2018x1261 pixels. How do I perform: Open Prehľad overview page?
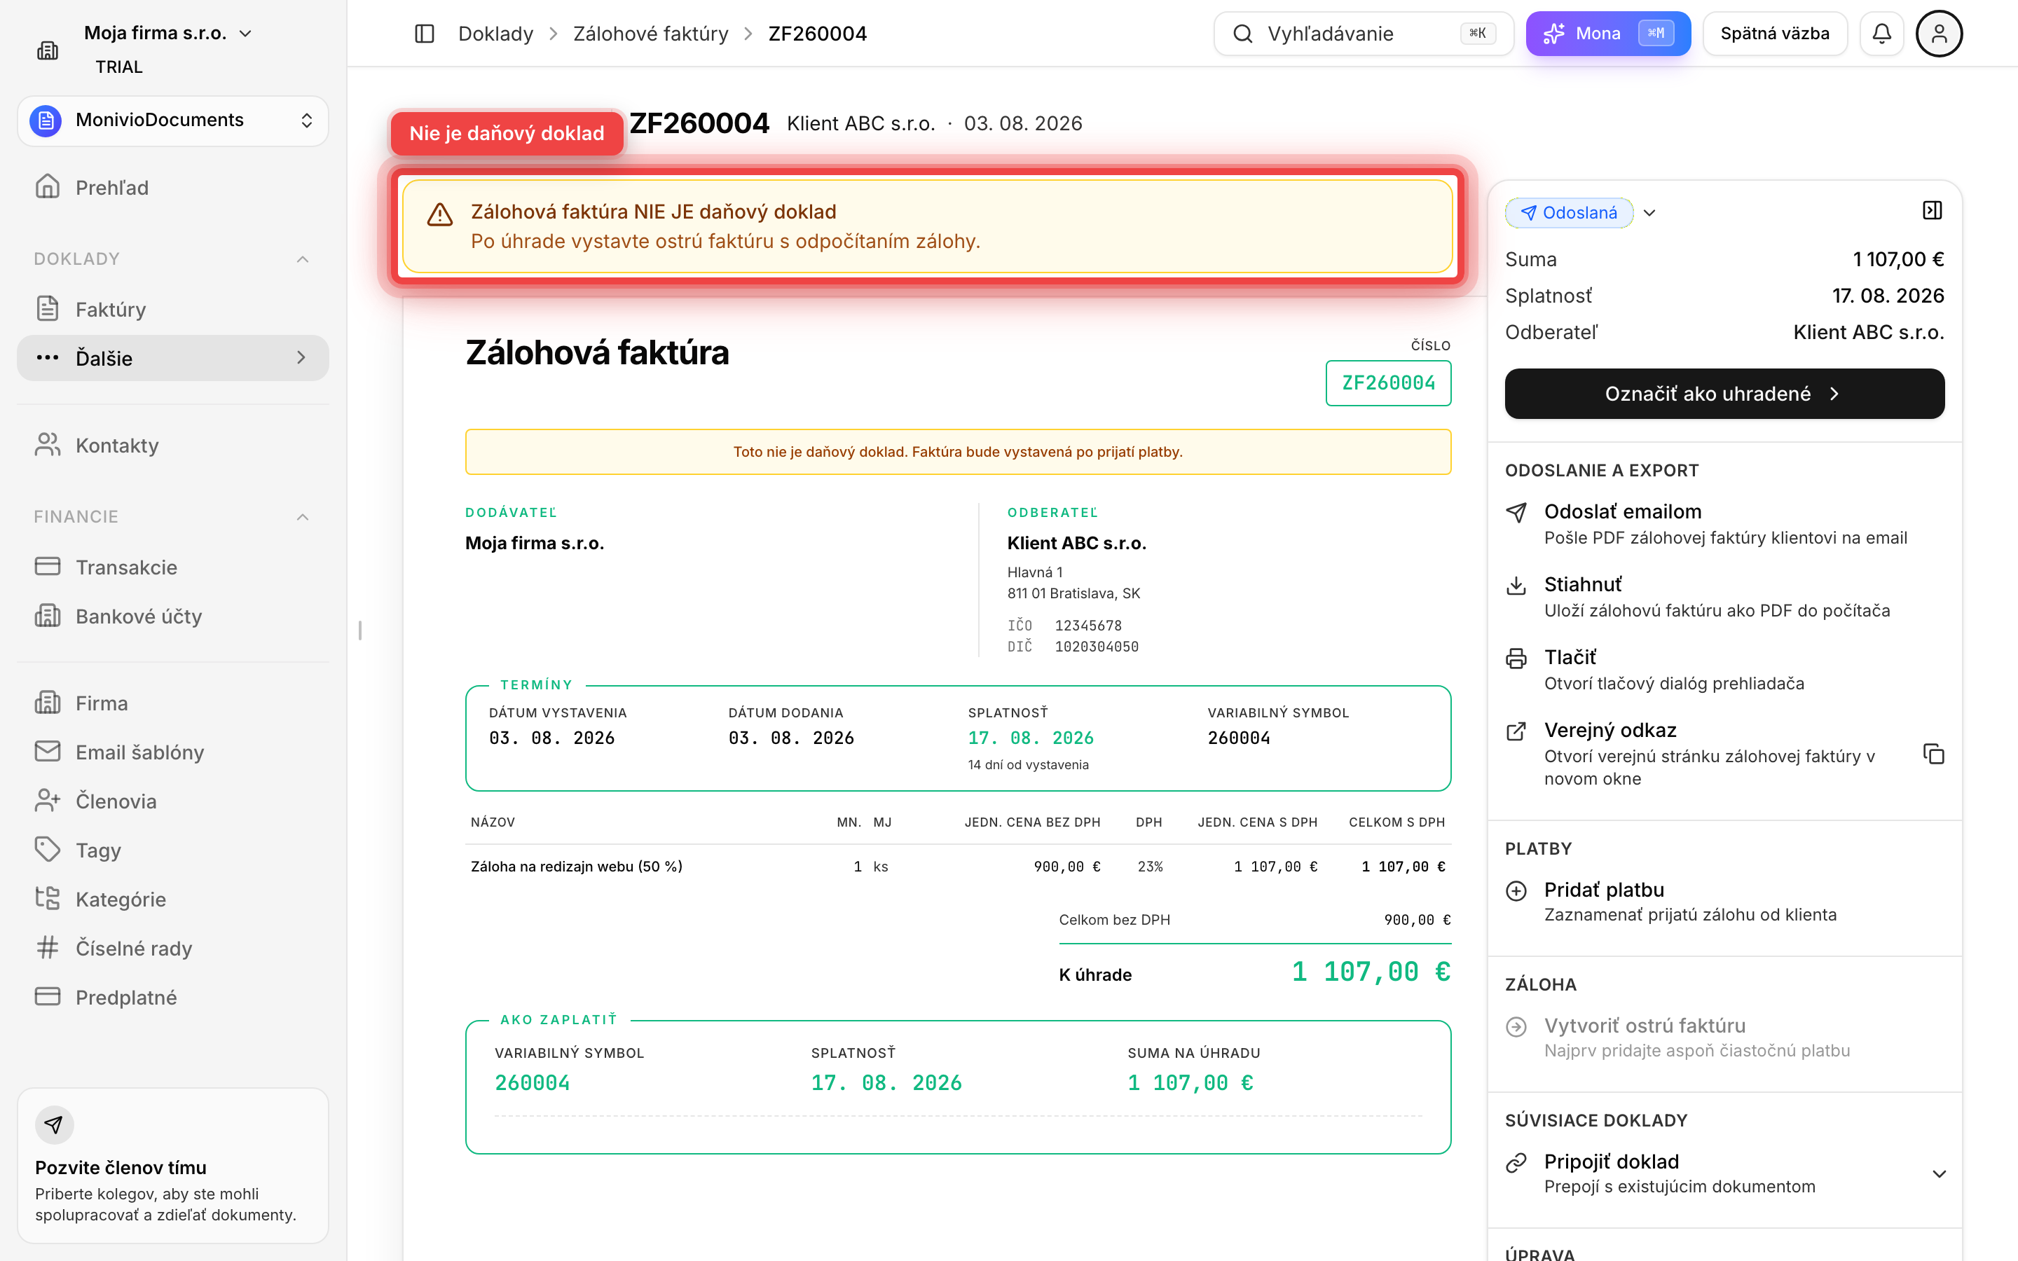174,187
